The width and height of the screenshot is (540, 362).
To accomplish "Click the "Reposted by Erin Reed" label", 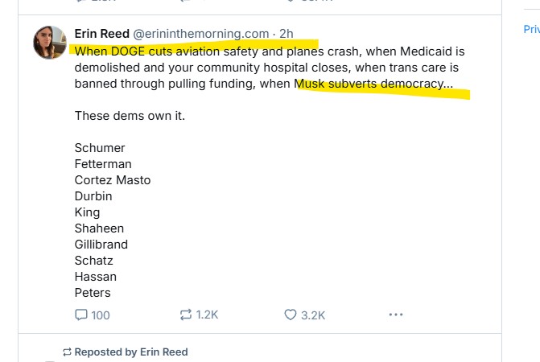I will coord(130,352).
